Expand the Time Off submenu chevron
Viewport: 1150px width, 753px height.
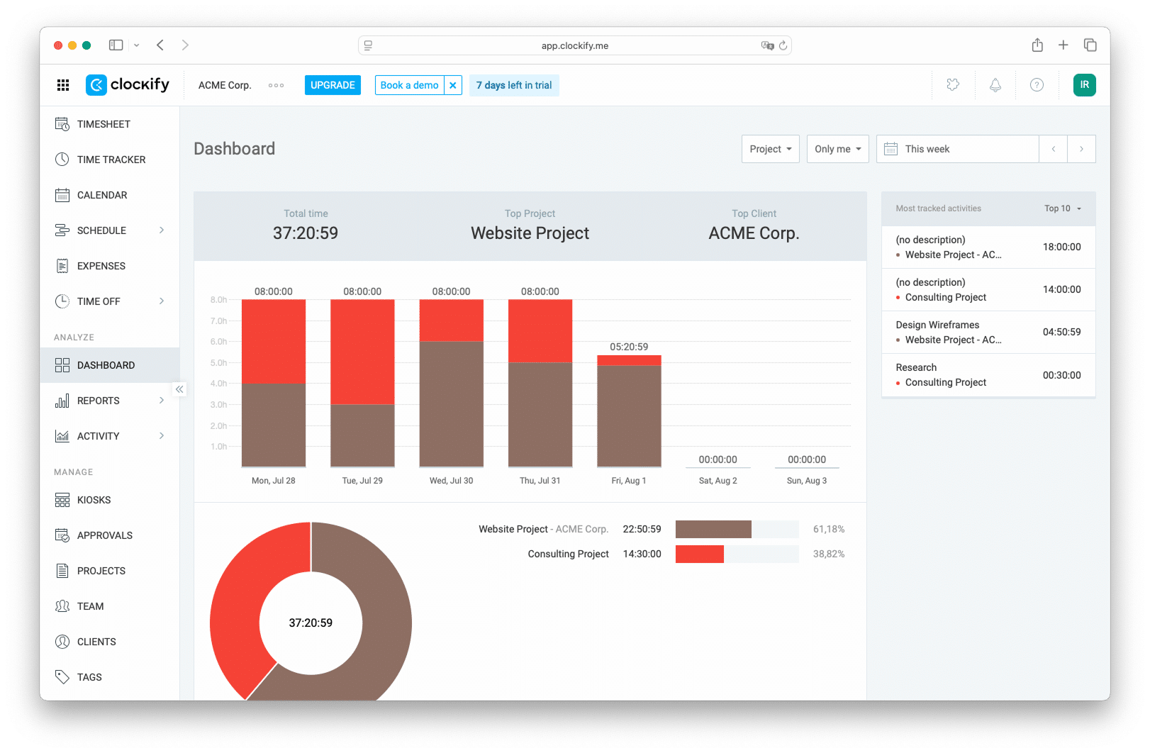162,301
